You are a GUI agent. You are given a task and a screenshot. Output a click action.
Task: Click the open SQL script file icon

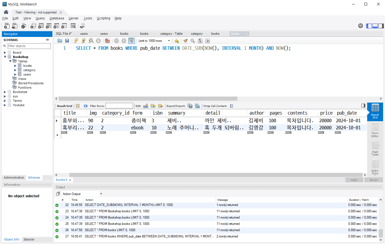point(15,26)
